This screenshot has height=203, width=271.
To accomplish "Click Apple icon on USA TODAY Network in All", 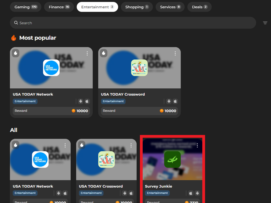I will 65,193.
